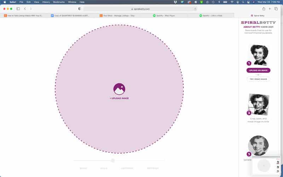The height and width of the screenshot is (177, 283).
Task: Open the Safari Share icon
Action: coord(264,8)
